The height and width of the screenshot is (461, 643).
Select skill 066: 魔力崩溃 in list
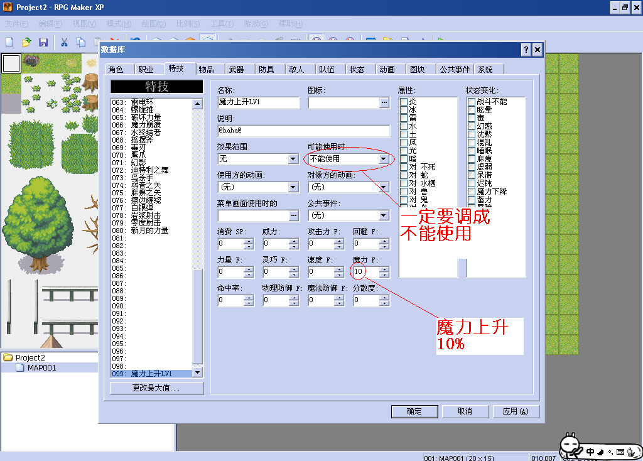(152, 125)
